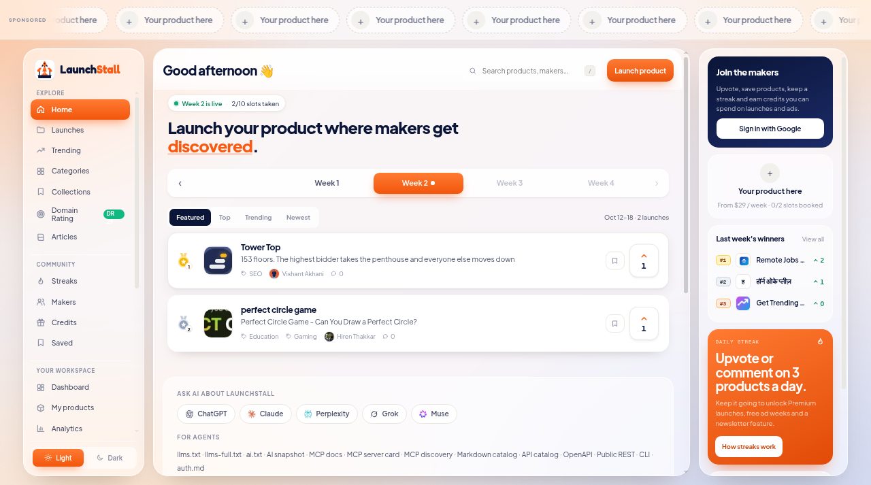Select the Week 3 tab
The image size is (871, 485).
pos(510,183)
